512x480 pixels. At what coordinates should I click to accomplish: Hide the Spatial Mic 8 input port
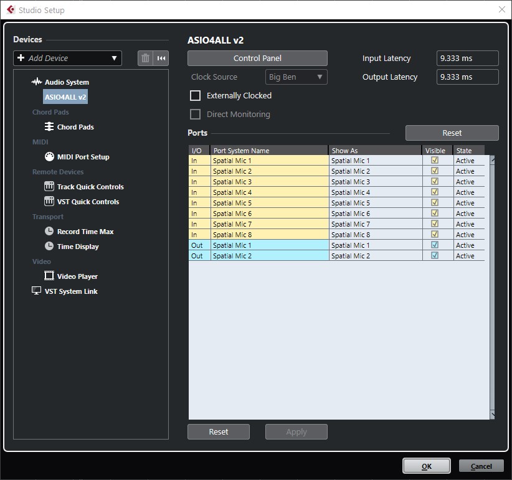[435, 234]
